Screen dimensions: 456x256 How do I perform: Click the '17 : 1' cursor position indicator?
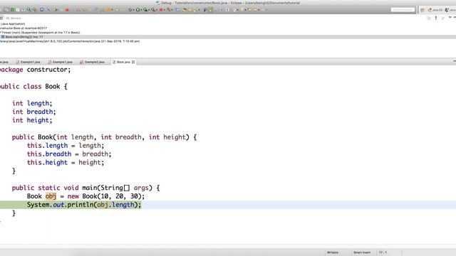click(x=383, y=252)
